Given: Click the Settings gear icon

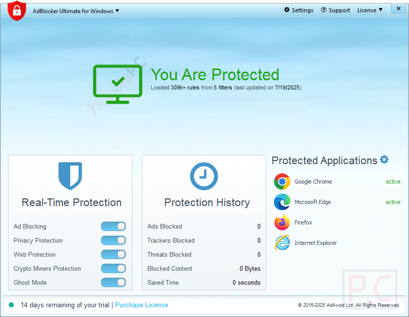Looking at the screenshot, I should (287, 10).
